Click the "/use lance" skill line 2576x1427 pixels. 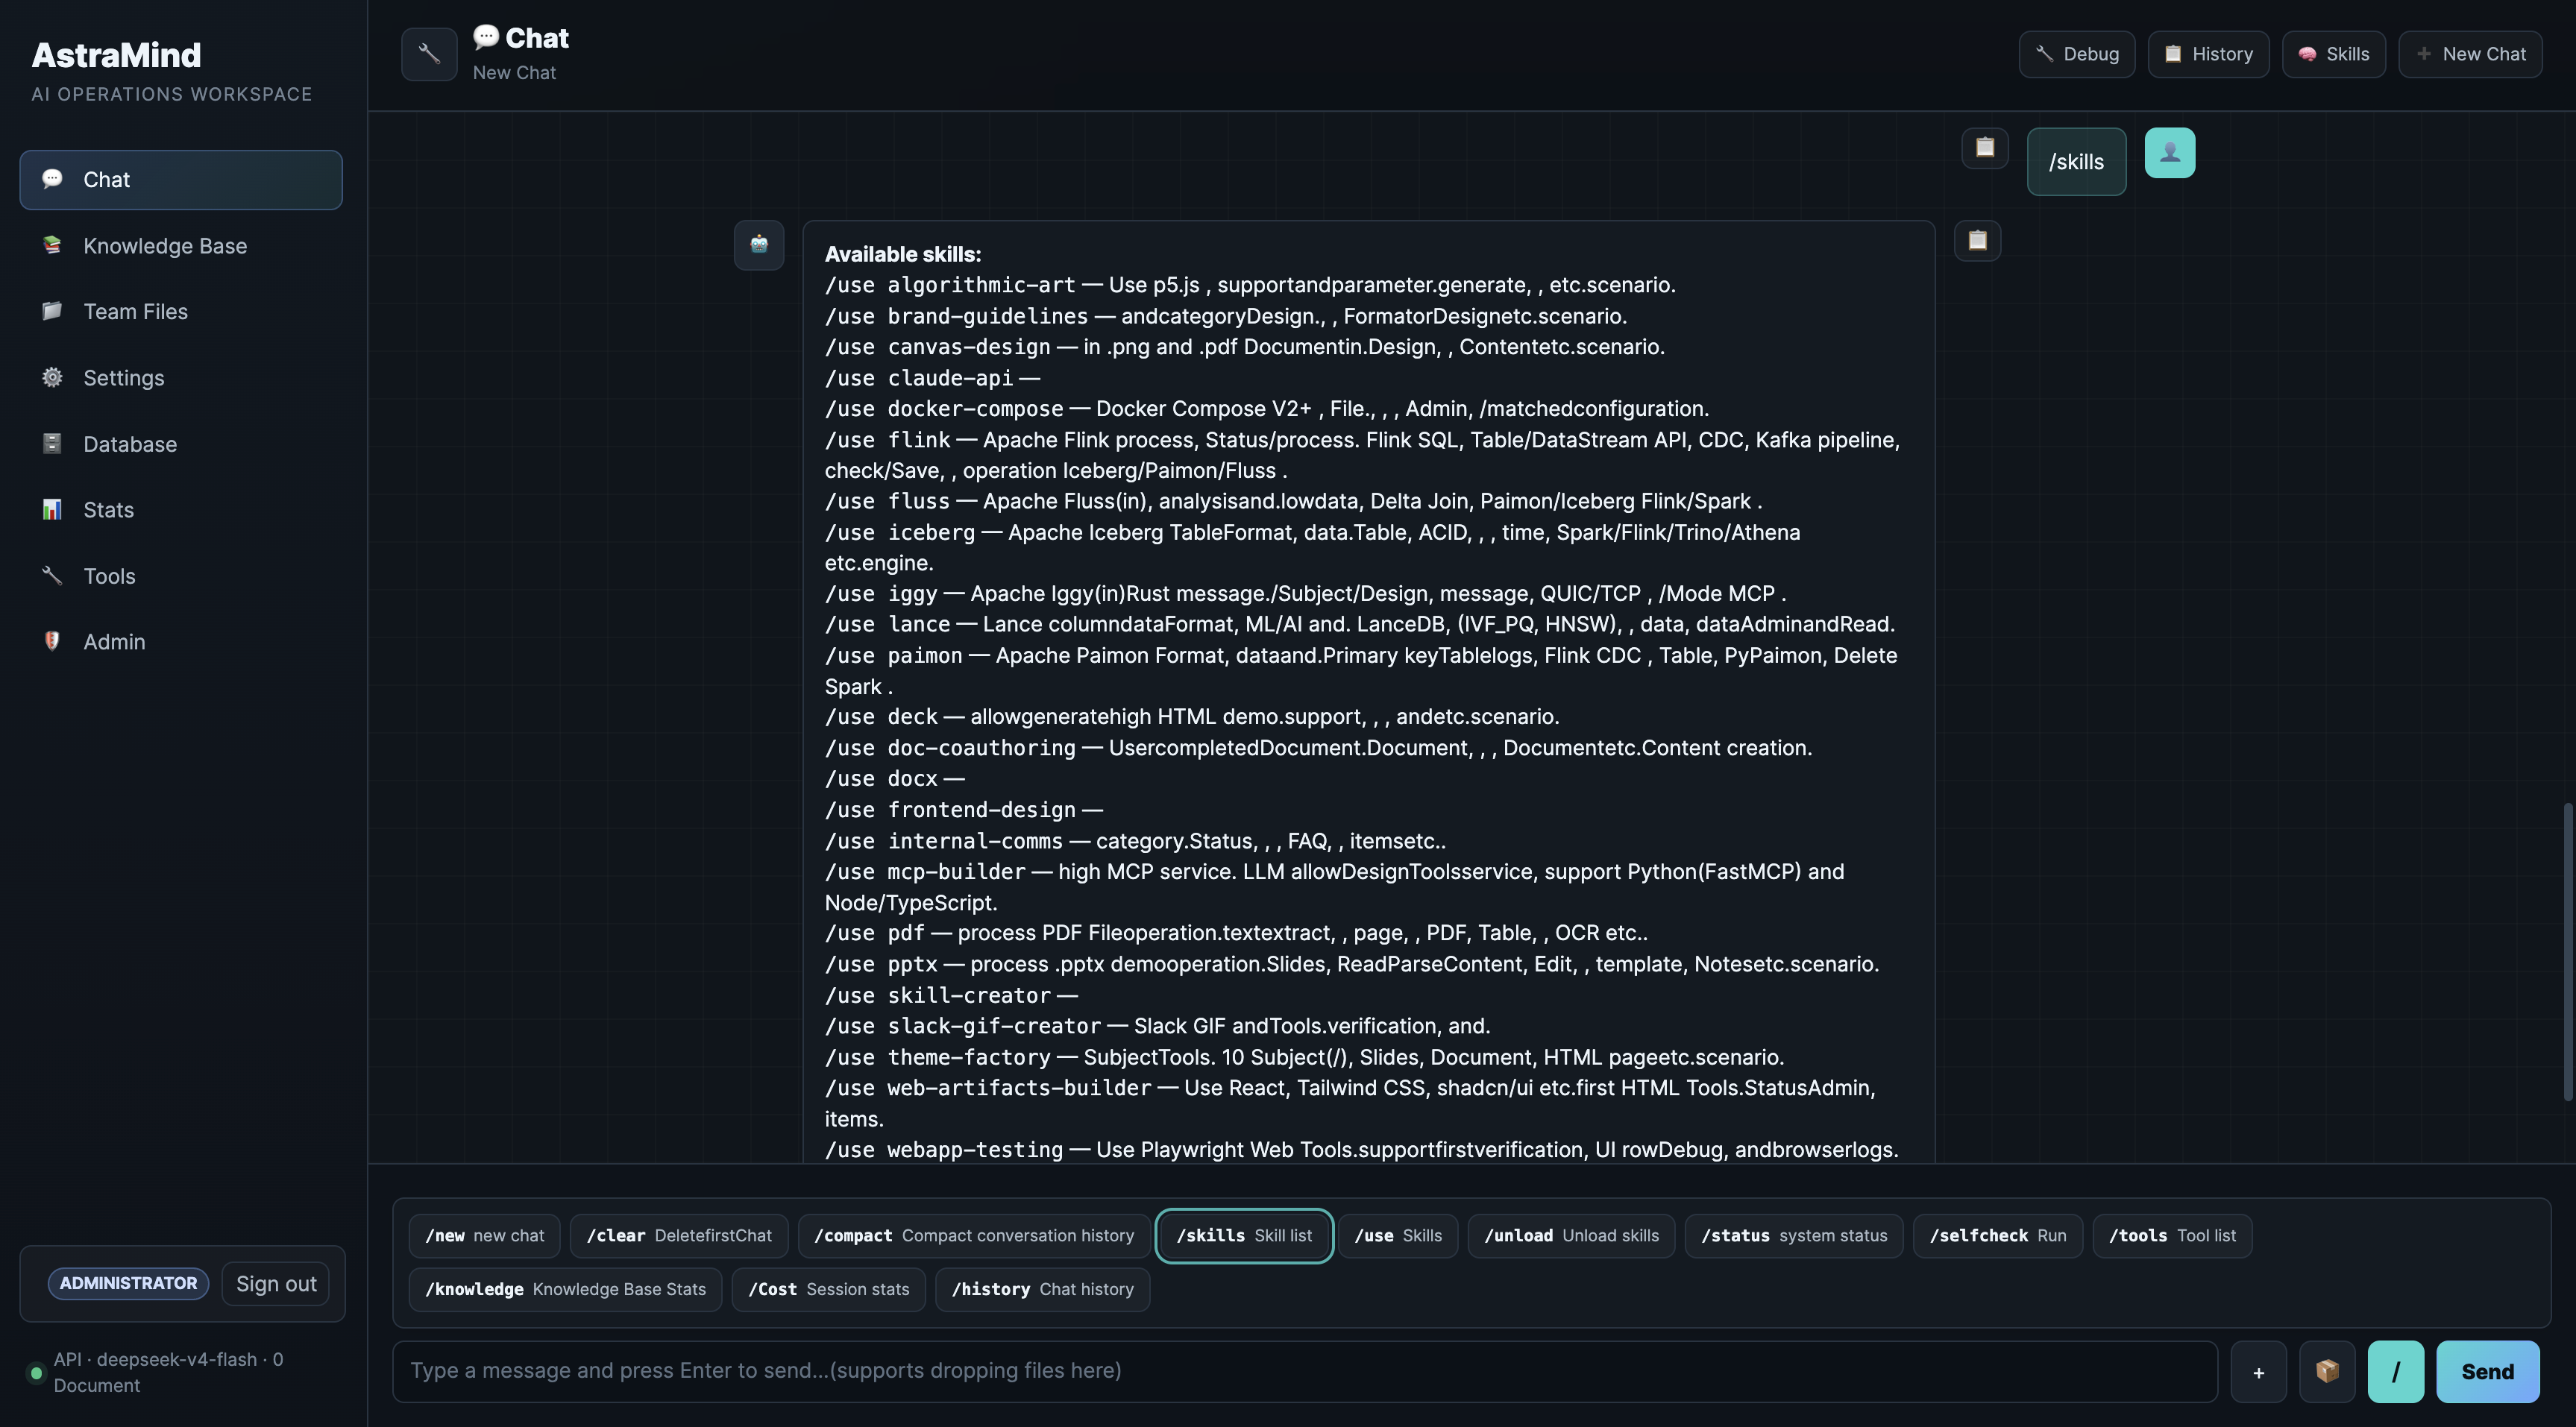coord(1359,624)
